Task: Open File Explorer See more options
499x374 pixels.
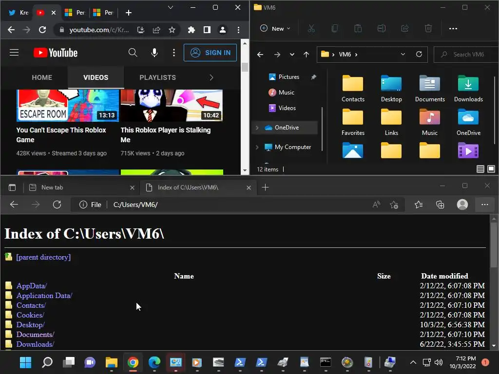Action: click(x=453, y=29)
